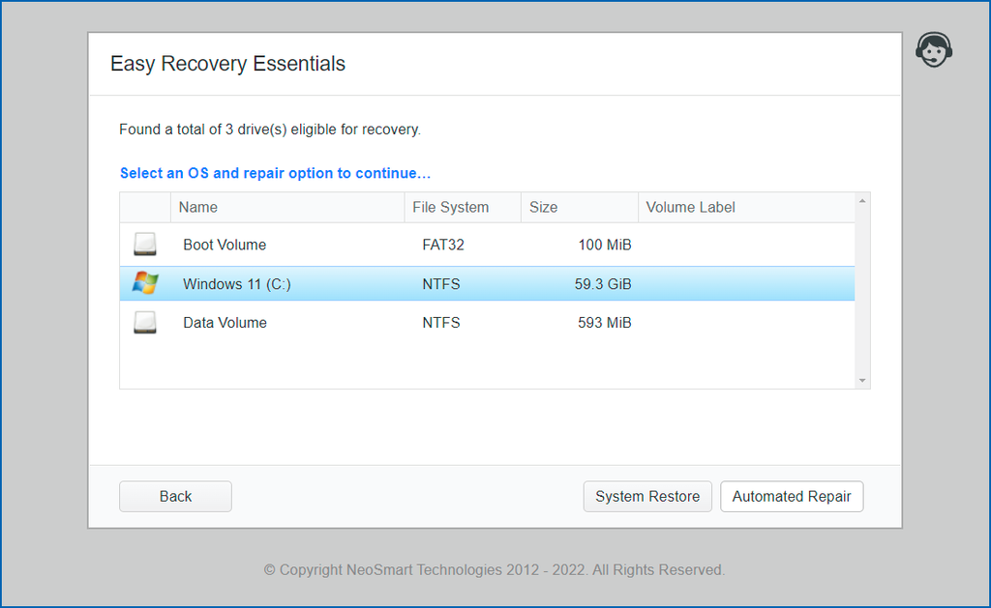Sort by the File System column header
Image resolution: width=991 pixels, height=608 pixels.
450,207
